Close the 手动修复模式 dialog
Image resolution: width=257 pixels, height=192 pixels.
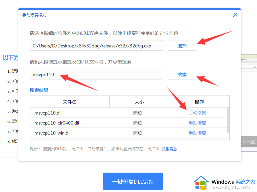click(x=235, y=15)
